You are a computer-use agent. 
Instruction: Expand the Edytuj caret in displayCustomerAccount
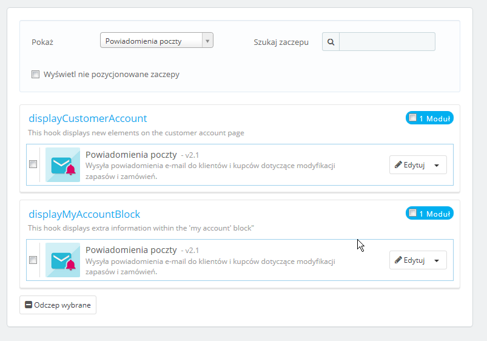tap(437, 165)
